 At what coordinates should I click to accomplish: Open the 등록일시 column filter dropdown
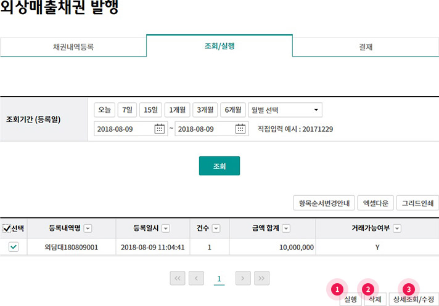pyautogui.click(x=166, y=228)
